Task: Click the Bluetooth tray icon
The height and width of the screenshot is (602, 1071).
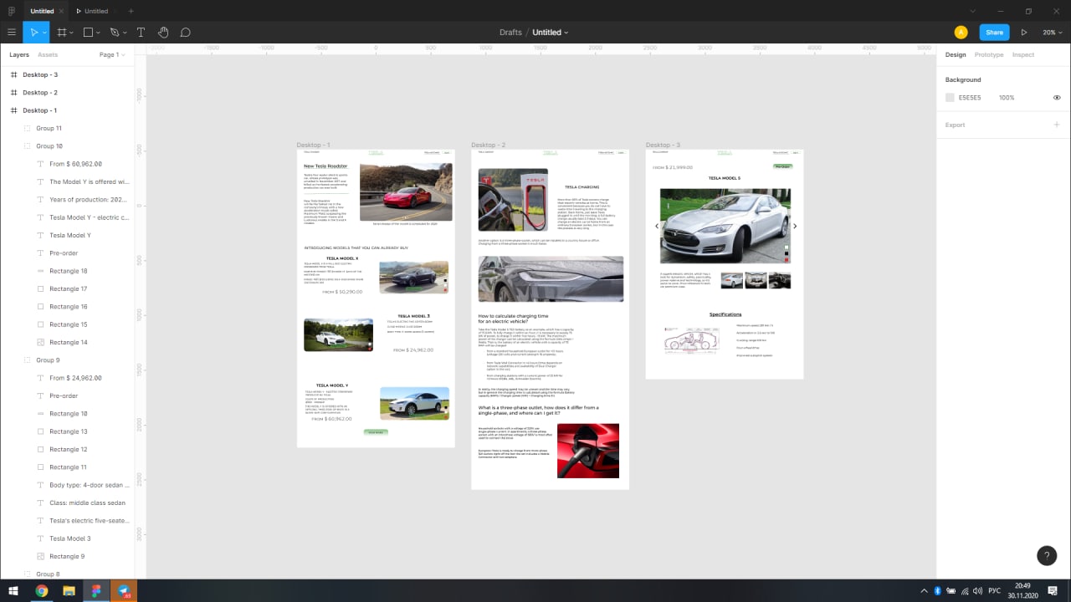Action: [938, 591]
